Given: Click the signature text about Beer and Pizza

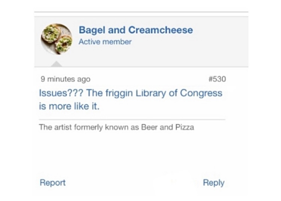Looking at the screenshot, I should pyautogui.click(x=116, y=127).
